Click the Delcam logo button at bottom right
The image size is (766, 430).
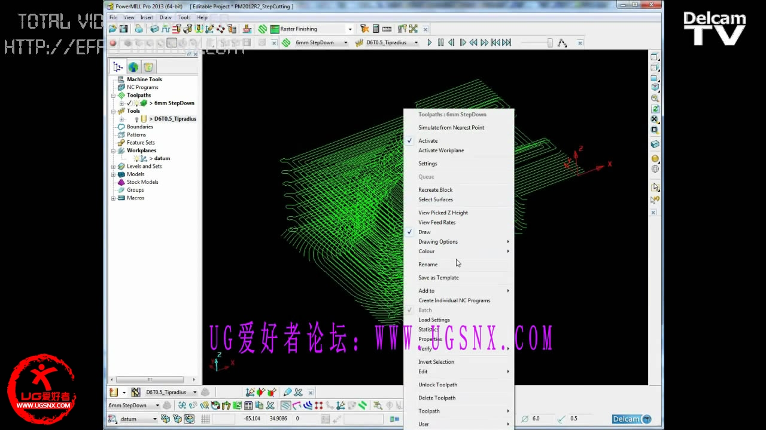point(631,419)
